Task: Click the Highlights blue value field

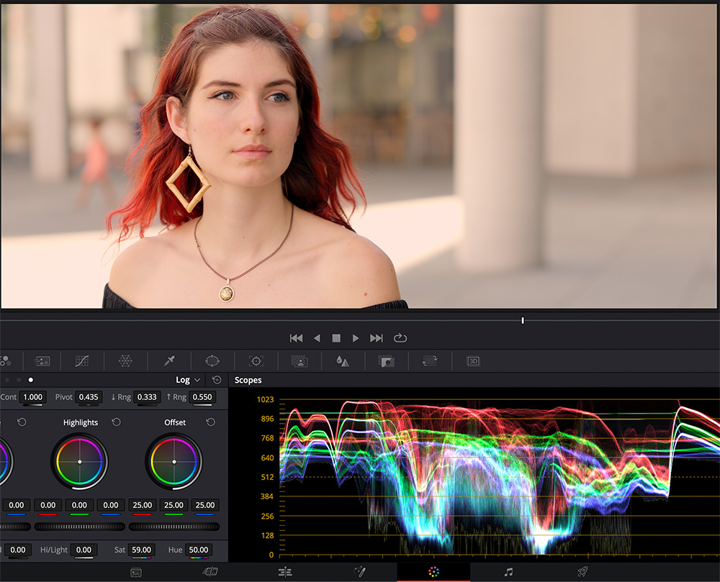Action: [111, 506]
